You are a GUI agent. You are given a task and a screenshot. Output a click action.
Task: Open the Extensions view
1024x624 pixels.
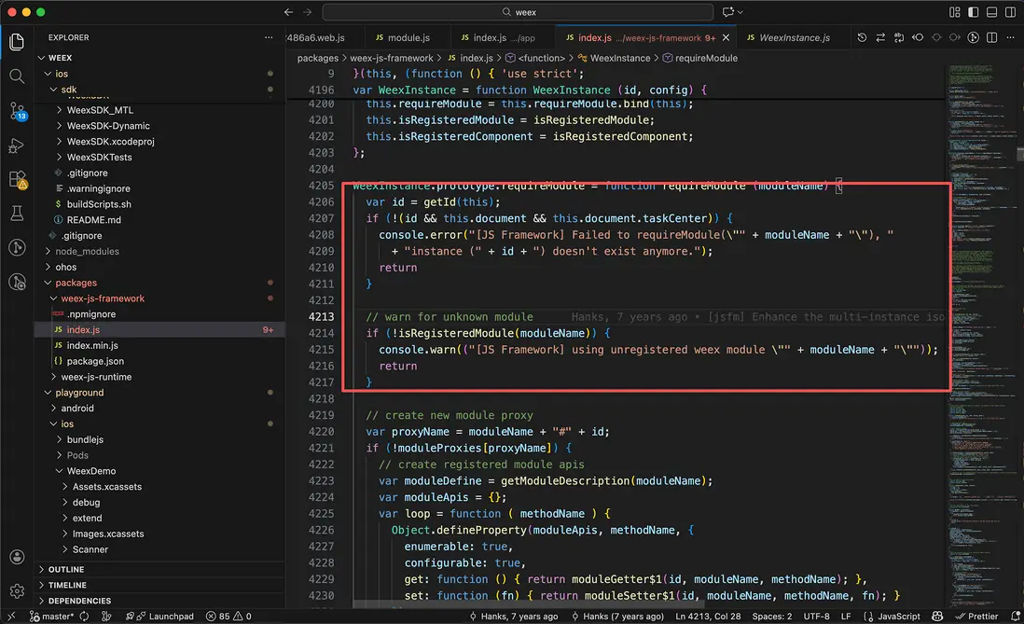coord(17,179)
